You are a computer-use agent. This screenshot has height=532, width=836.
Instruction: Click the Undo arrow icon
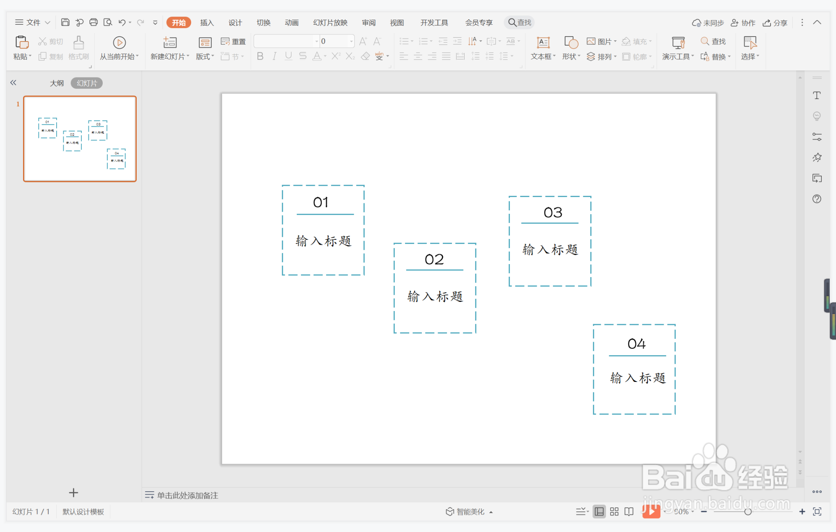[122, 22]
